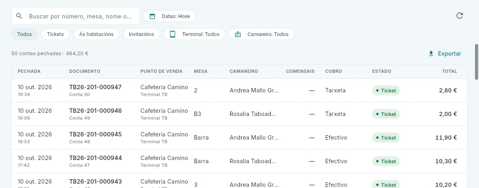Click Efectivo payment in Conta 48 row

click(x=336, y=138)
